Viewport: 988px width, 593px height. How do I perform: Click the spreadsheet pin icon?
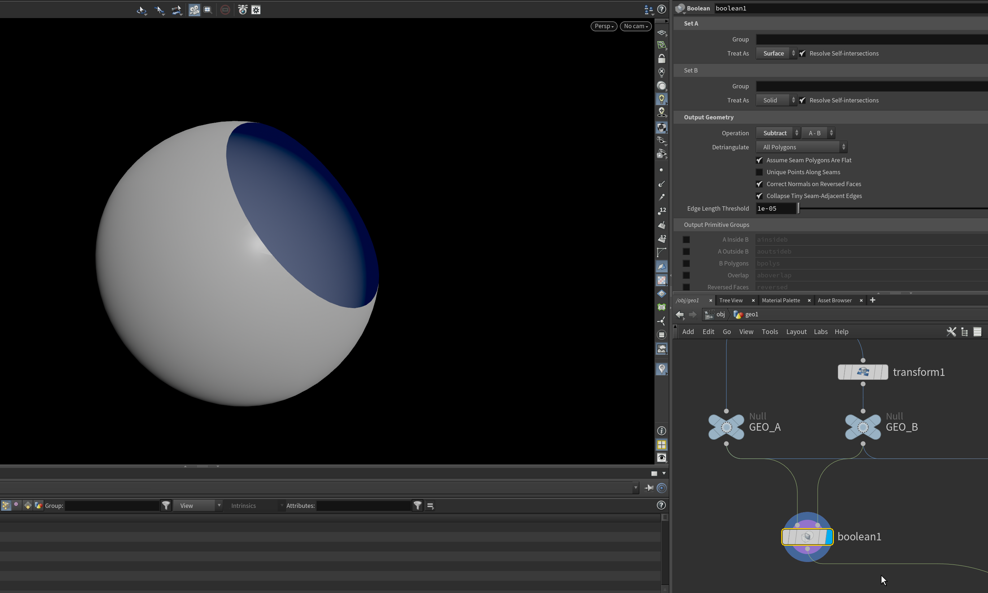coord(649,488)
